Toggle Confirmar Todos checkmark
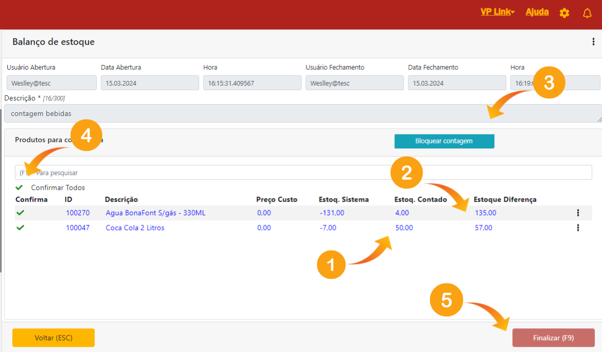The image size is (602, 352). (20, 188)
